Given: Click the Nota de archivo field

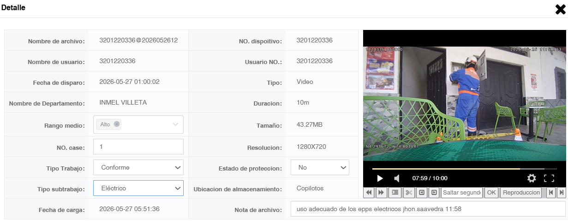Looking at the screenshot, I should [x=428, y=209].
